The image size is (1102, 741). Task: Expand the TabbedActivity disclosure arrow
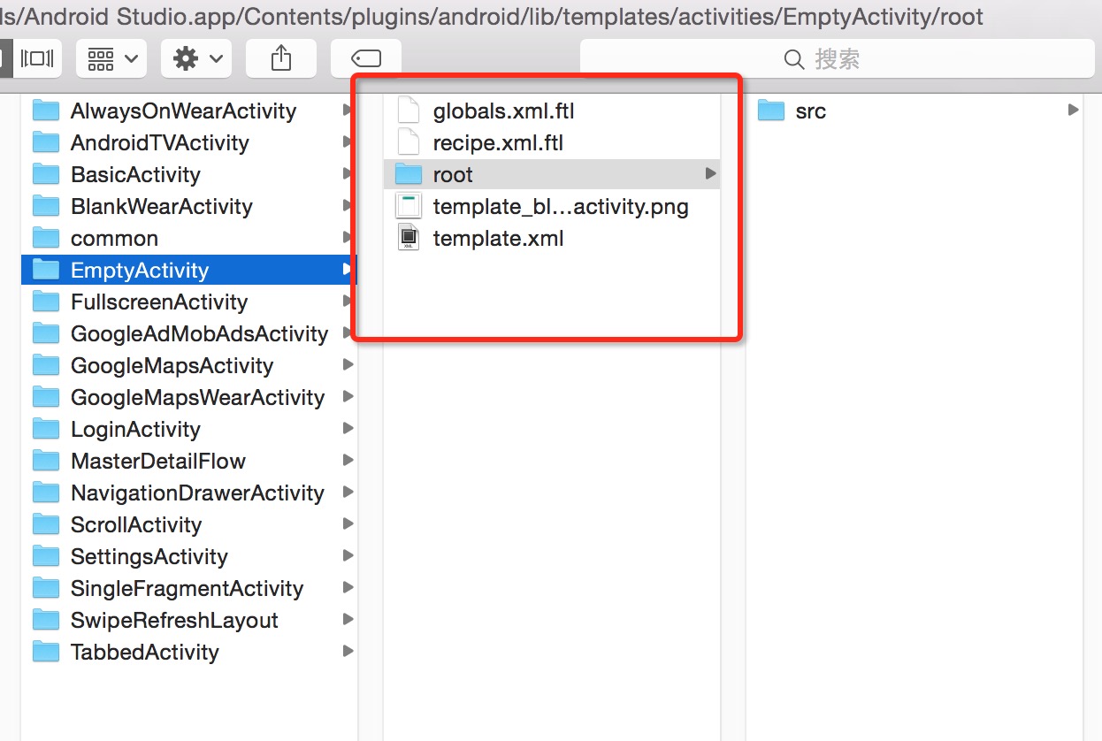click(x=348, y=652)
